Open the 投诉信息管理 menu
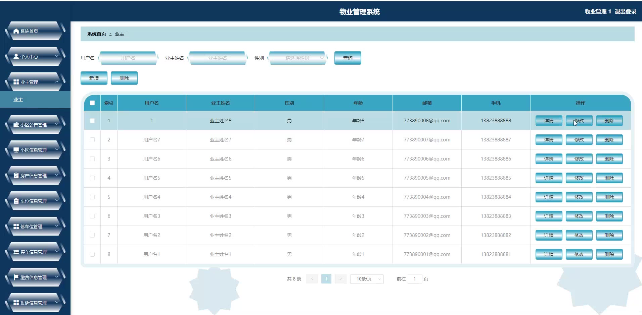The height and width of the screenshot is (315, 642). (x=34, y=303)
